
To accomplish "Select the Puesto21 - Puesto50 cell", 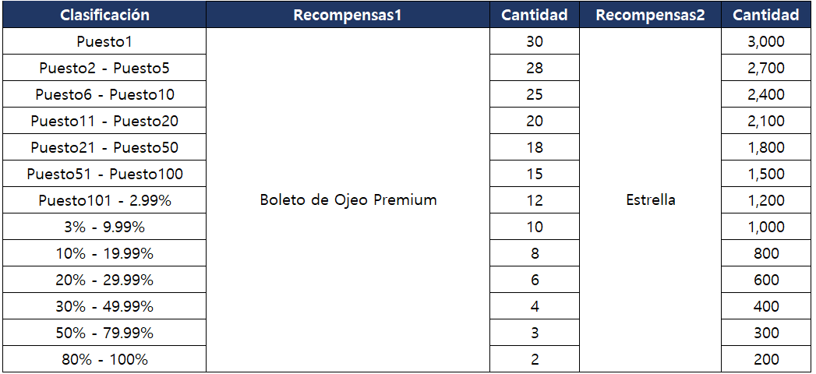I will point(104,147).
